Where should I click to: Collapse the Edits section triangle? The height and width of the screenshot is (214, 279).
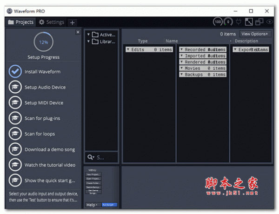tap(128, 49)
